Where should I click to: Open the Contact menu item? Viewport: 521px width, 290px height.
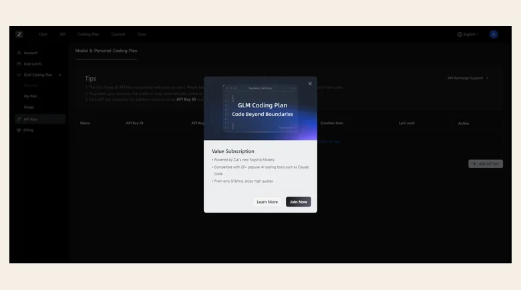118,34
